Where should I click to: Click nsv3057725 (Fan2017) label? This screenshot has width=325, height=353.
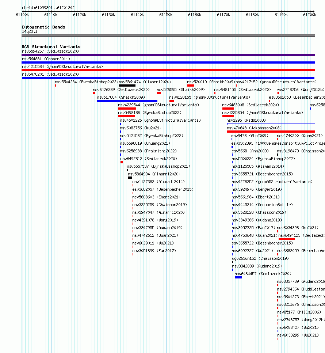coord(253,227)
